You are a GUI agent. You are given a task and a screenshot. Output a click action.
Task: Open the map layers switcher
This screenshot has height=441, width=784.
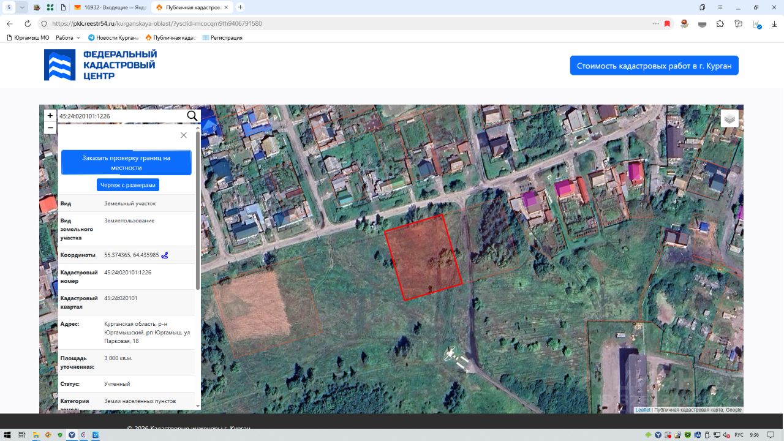729,118
